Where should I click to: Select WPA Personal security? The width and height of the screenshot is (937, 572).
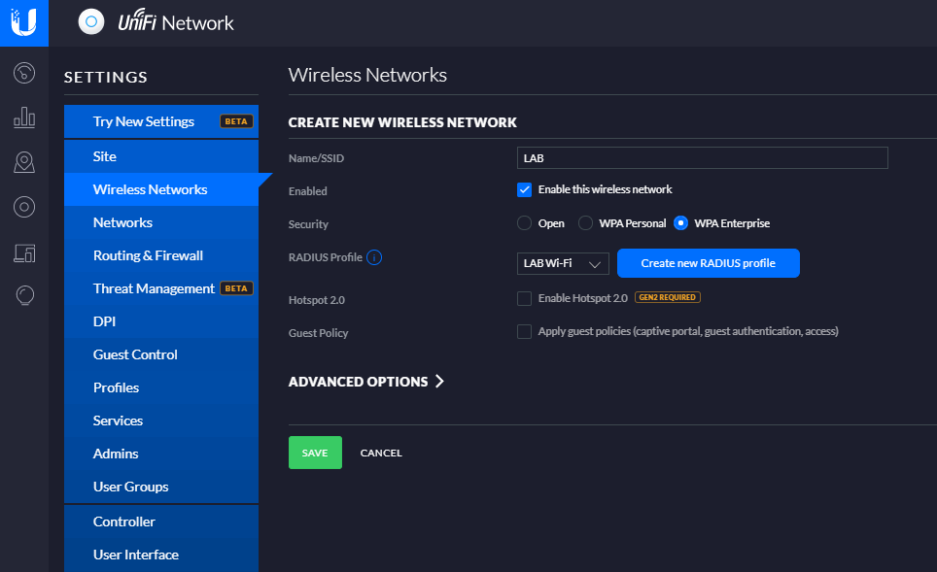(585, 223)
